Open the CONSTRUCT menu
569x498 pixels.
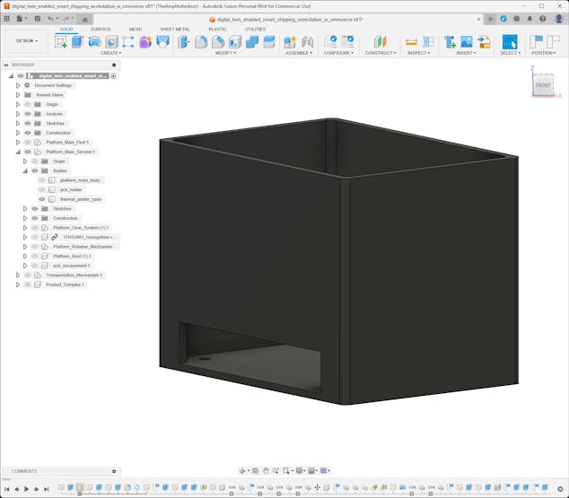(381, 53)
